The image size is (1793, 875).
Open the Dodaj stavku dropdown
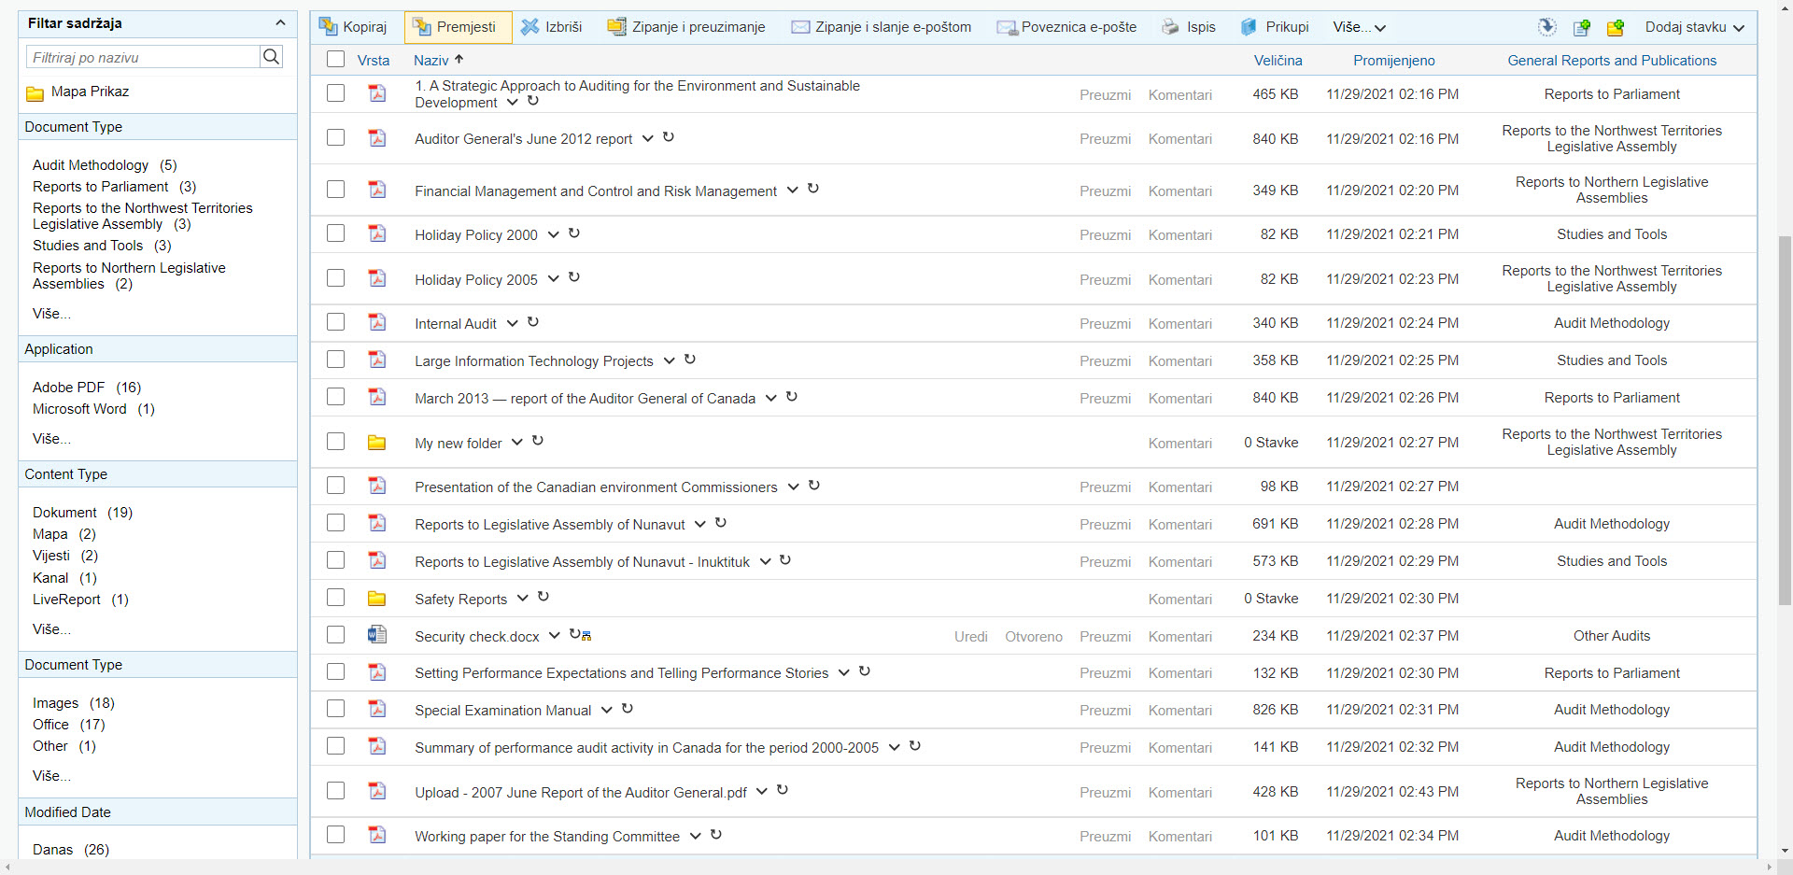coord(1694,27)
